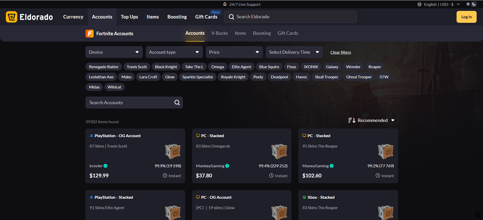
Task: Switch to the V-Bucks tab
Action: coord(219,33)
